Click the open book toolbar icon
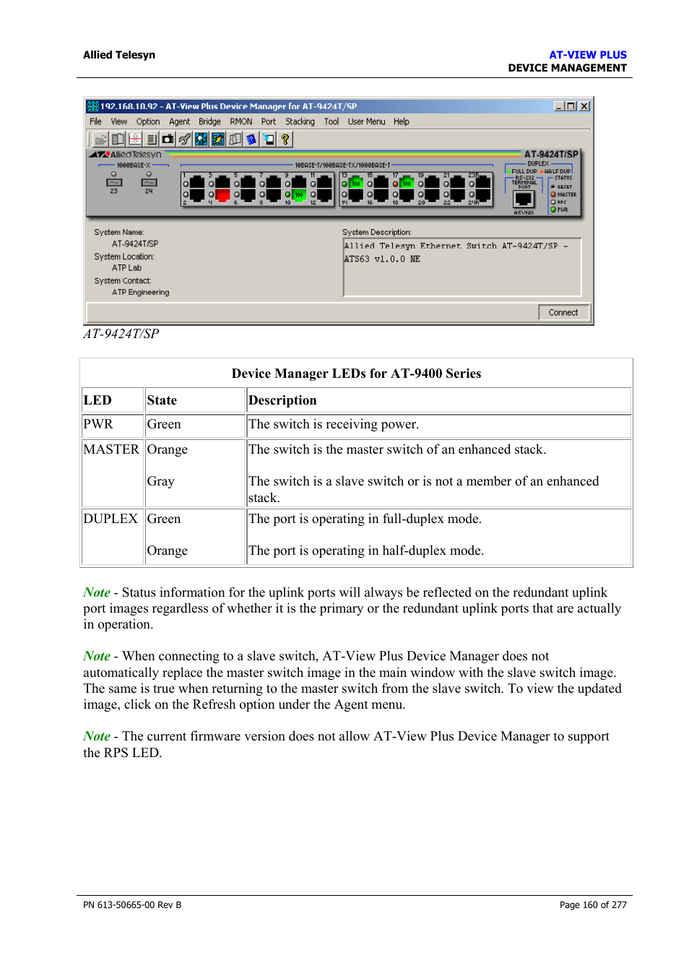Screen dimensions: 689x976 pyautogui.click(x=118, y=139)
